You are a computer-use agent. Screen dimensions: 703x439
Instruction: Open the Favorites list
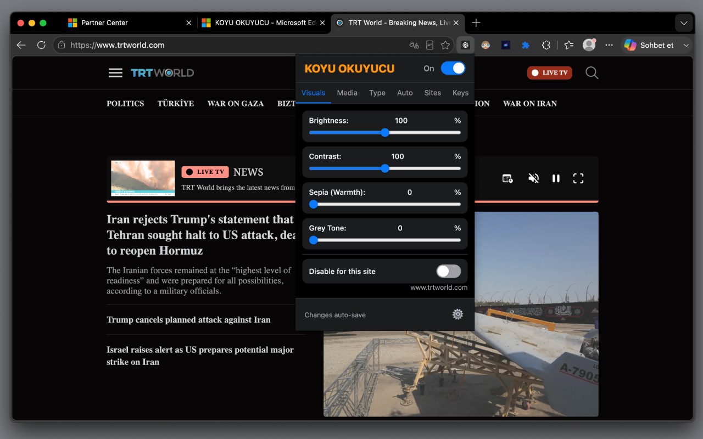[569, 45]
